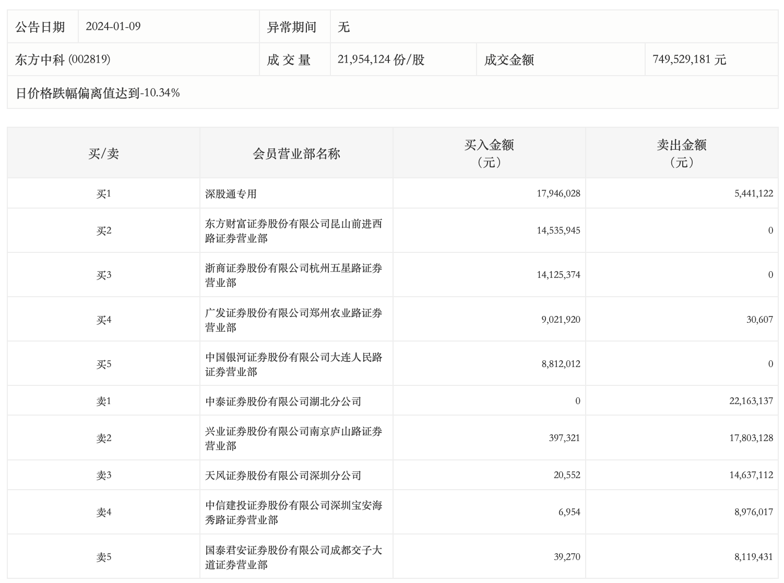
Task: Select 国泰君安证券 成都交子大道 branch name
Action: [x=293, y=557]
